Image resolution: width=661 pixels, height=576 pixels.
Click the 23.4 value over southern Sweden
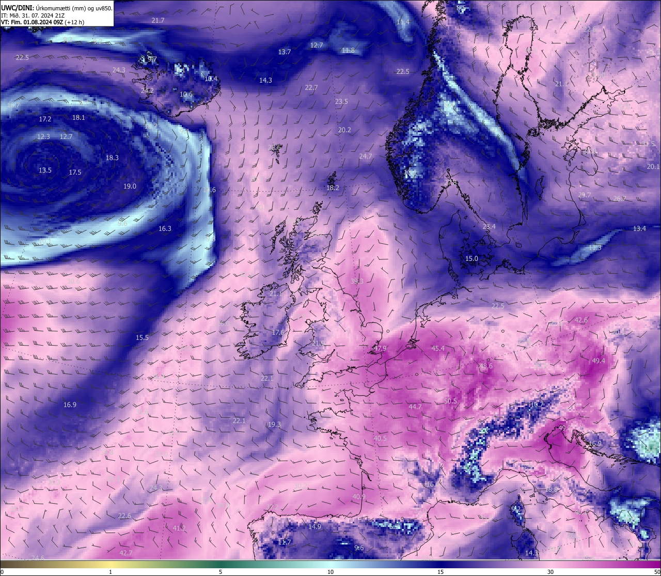point(489,226)
